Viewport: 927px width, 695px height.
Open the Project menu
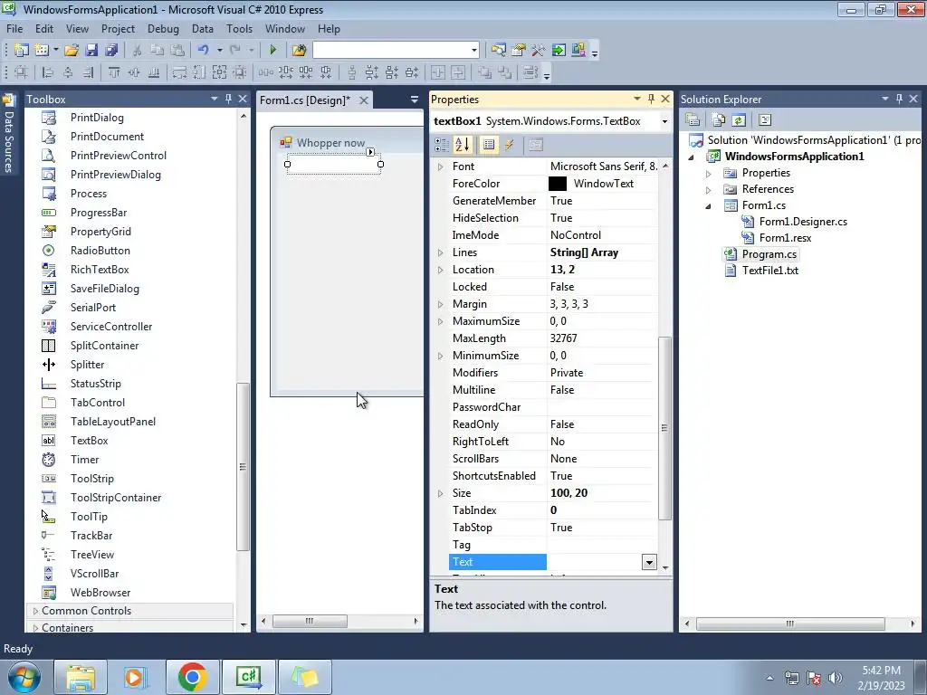pyautogui.click(x=118, y=28)
